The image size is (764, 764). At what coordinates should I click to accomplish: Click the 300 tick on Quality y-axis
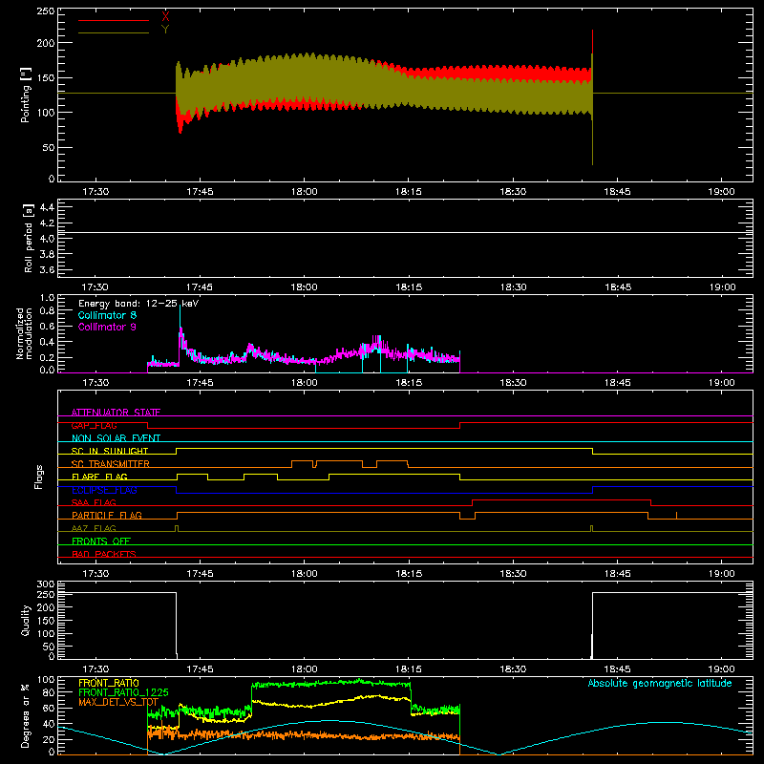coord(46,584)
